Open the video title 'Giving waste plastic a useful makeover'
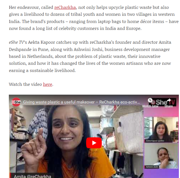 81,102
